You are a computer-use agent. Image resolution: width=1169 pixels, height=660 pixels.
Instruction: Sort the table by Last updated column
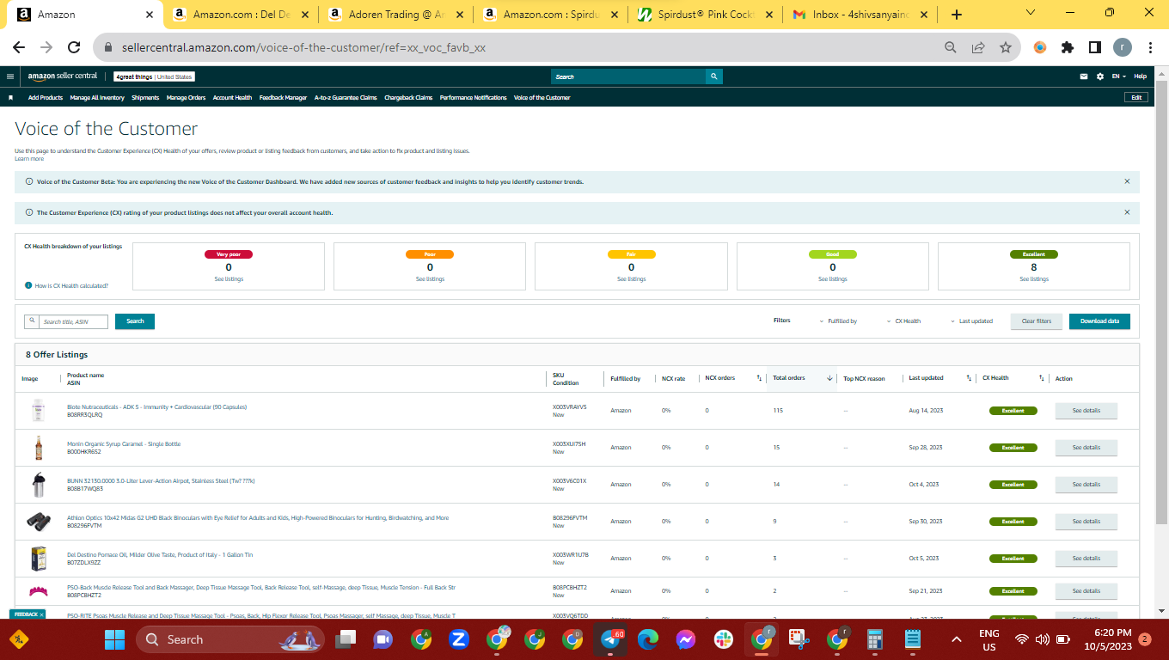click(x=970, y=378)
